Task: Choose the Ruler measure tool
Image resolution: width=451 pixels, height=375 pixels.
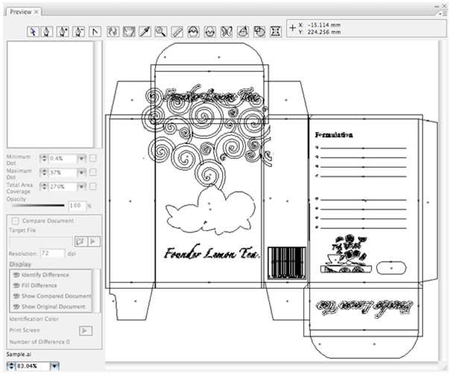Action: pos(177,32)
